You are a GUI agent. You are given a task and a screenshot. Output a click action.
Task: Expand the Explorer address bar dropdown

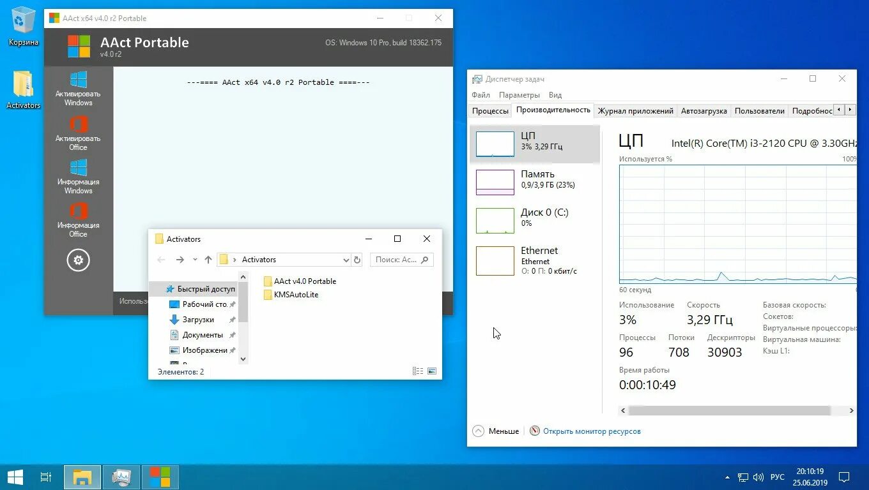pos(346,260)
